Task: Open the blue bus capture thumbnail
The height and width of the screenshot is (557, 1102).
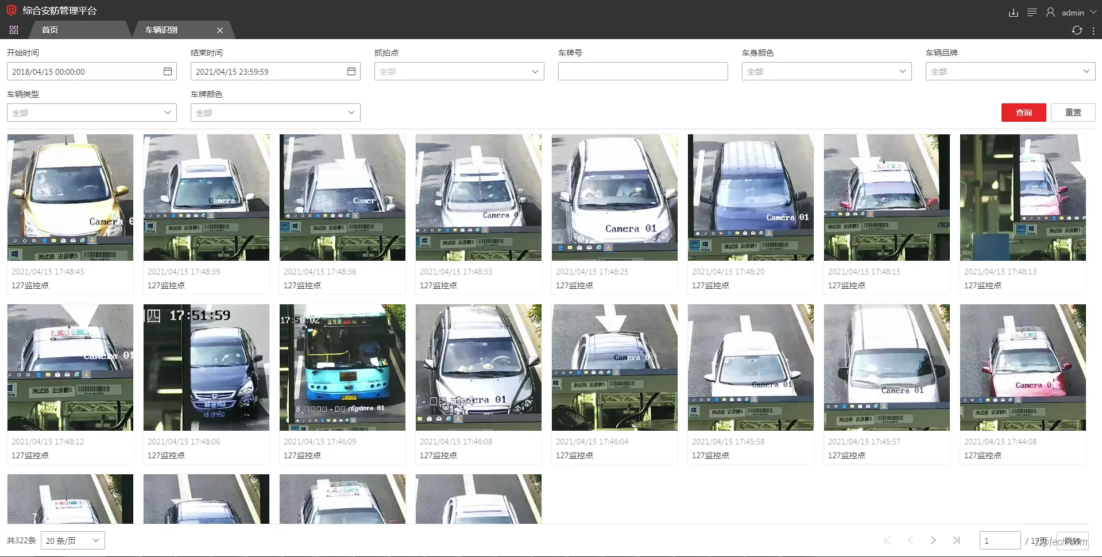Action: [x=342, y=368]
